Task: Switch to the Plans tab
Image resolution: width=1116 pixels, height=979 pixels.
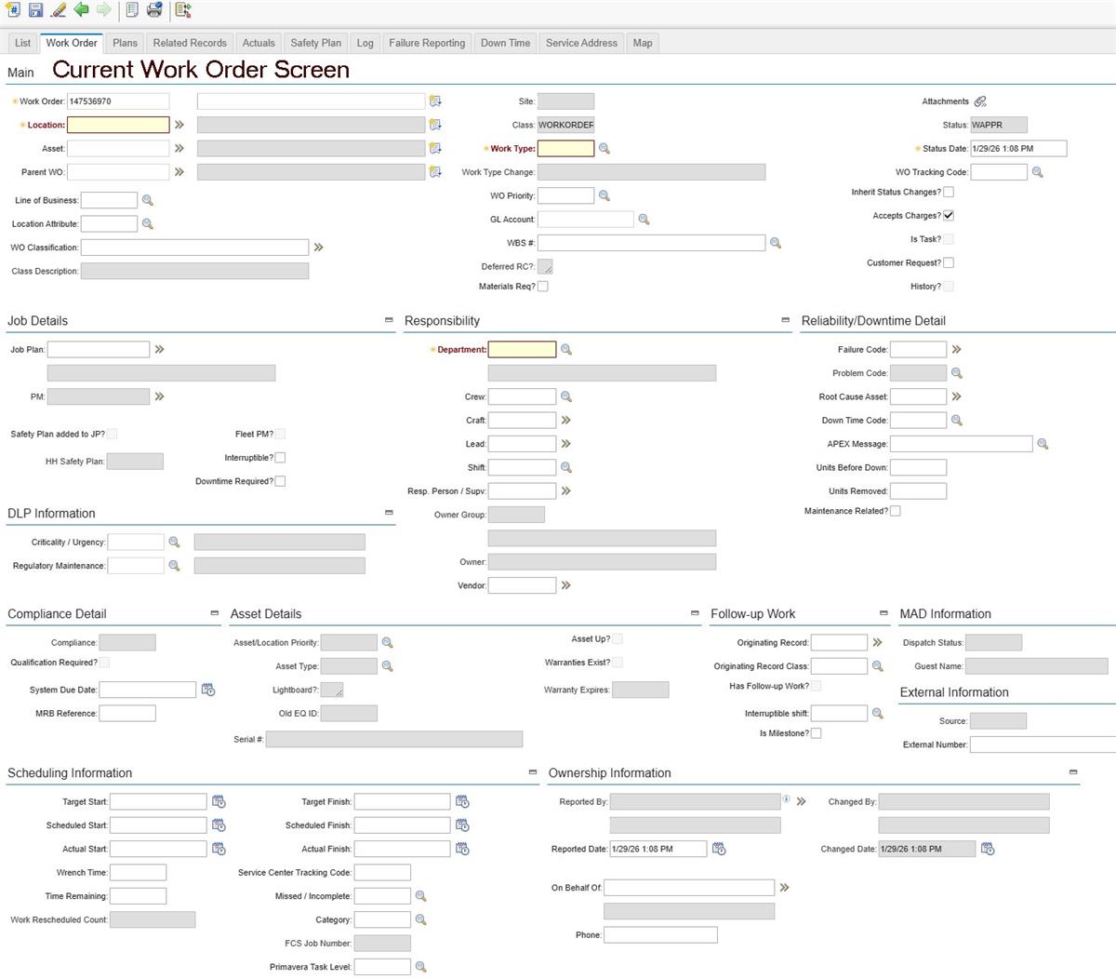Action: pos(125,43)
